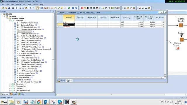The image size is (187, 105).
Task: Expand the 3 Constraint Sets tree node
Action: click(10, 86)
